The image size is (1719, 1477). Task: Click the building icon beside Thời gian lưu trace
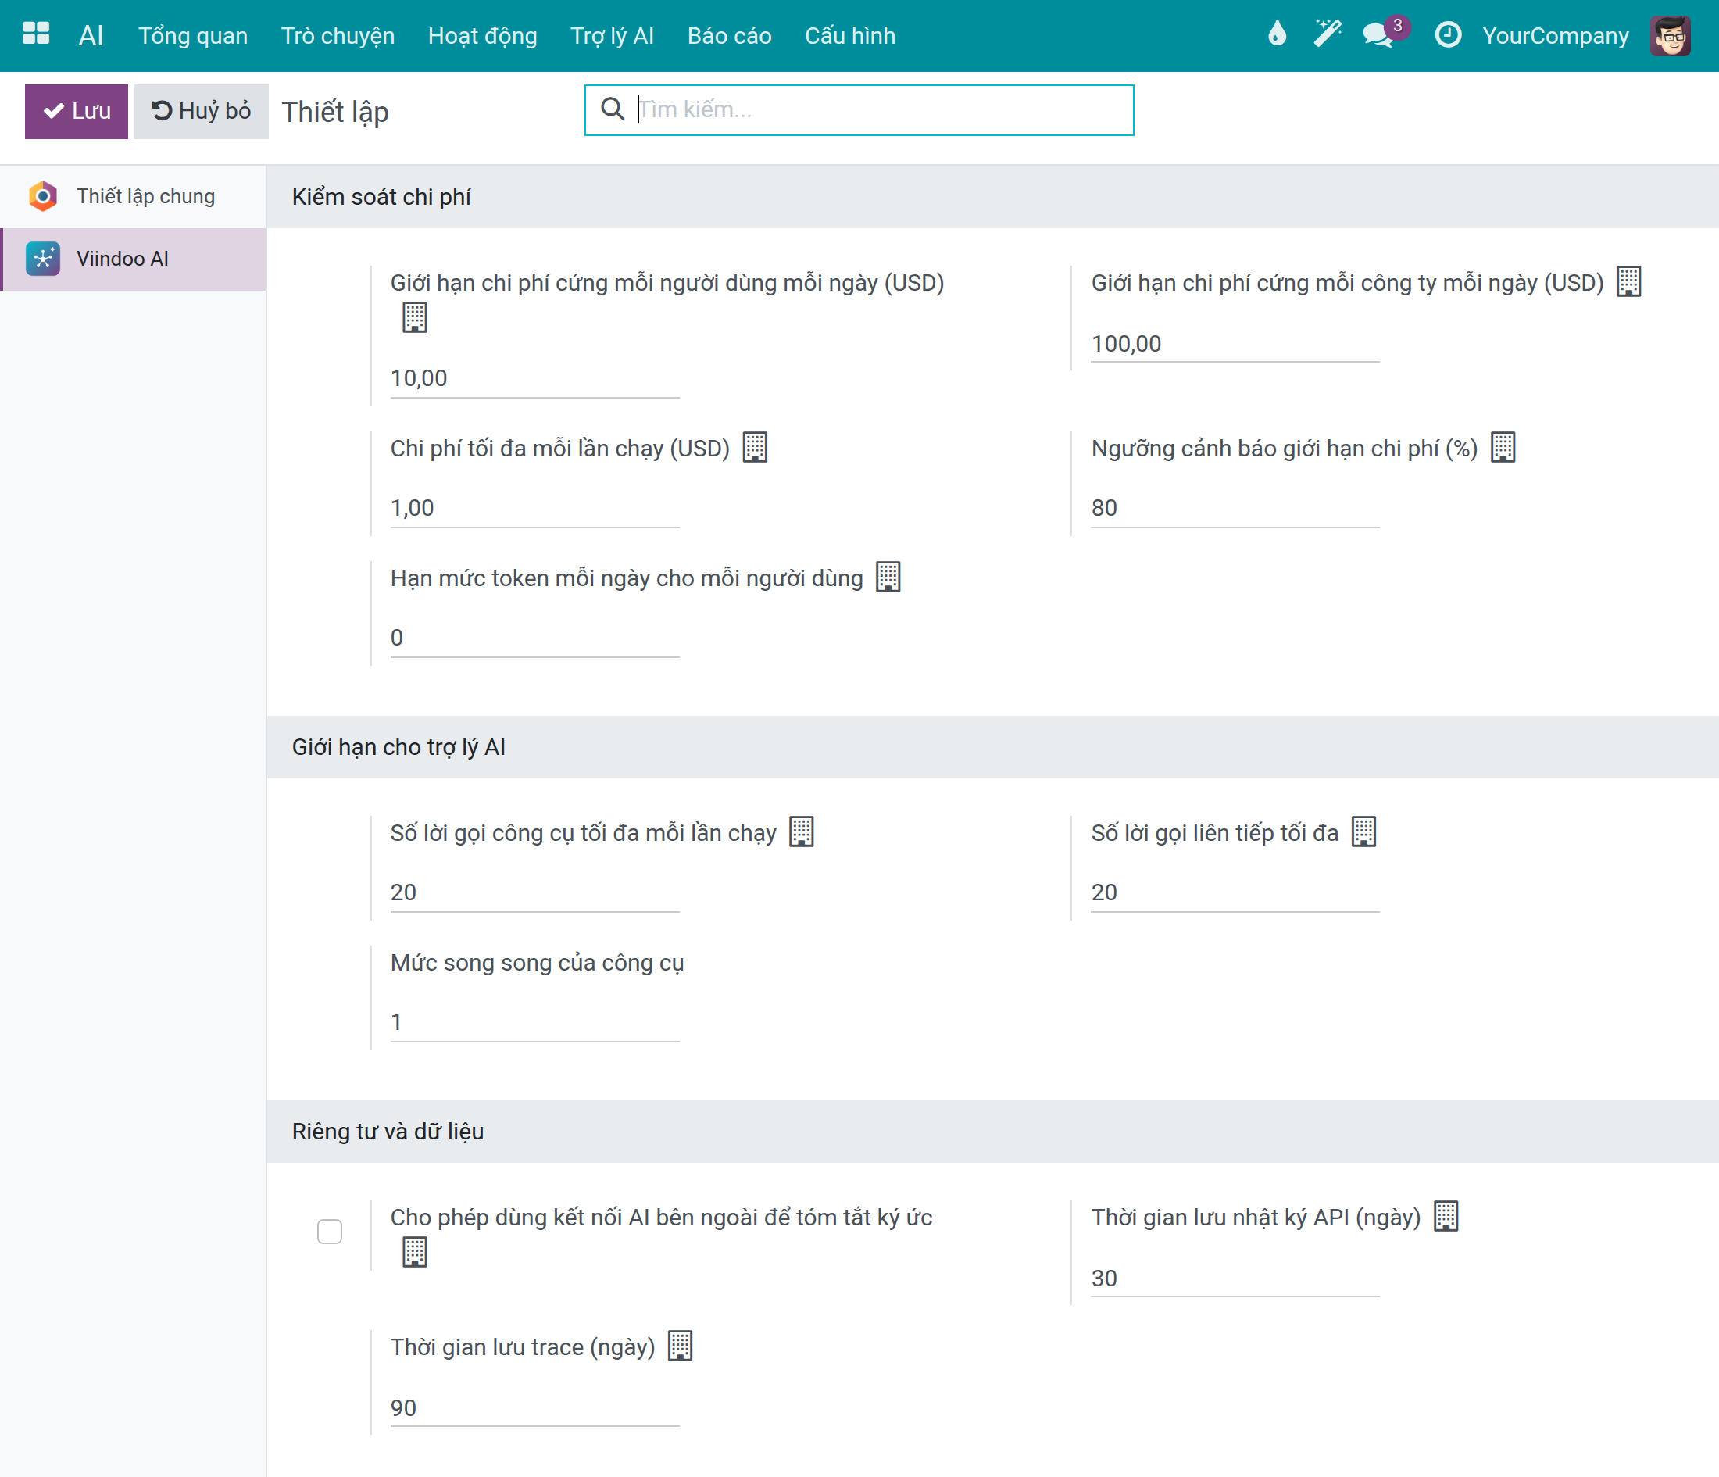(681, 1346)
